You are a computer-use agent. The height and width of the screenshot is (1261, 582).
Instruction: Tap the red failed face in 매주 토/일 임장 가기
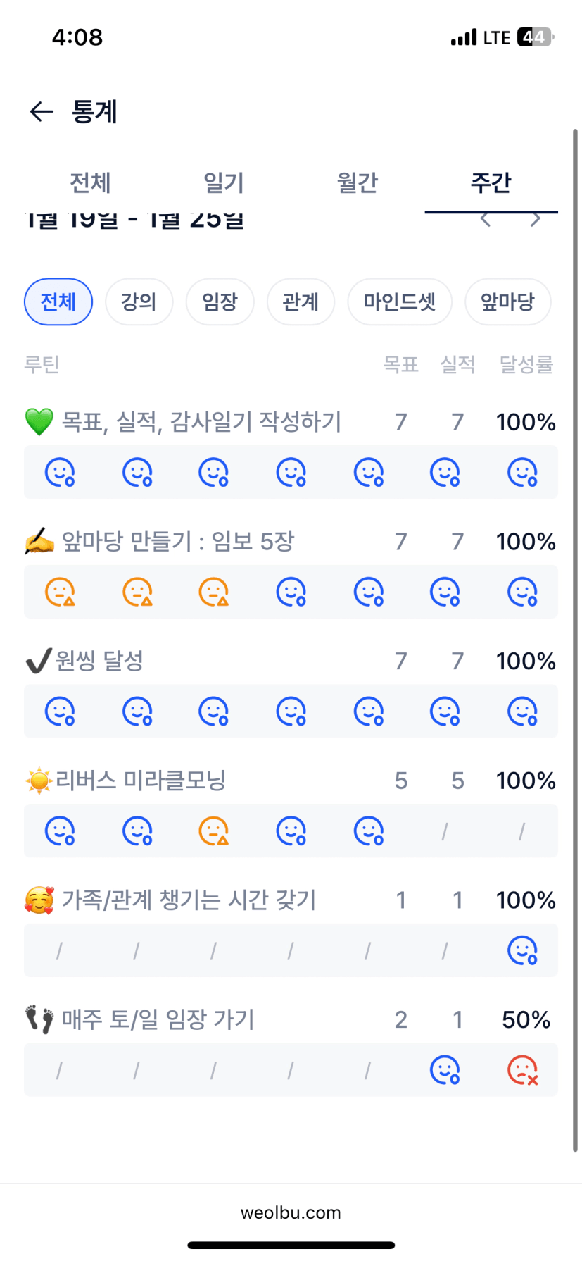point(522,1071)
